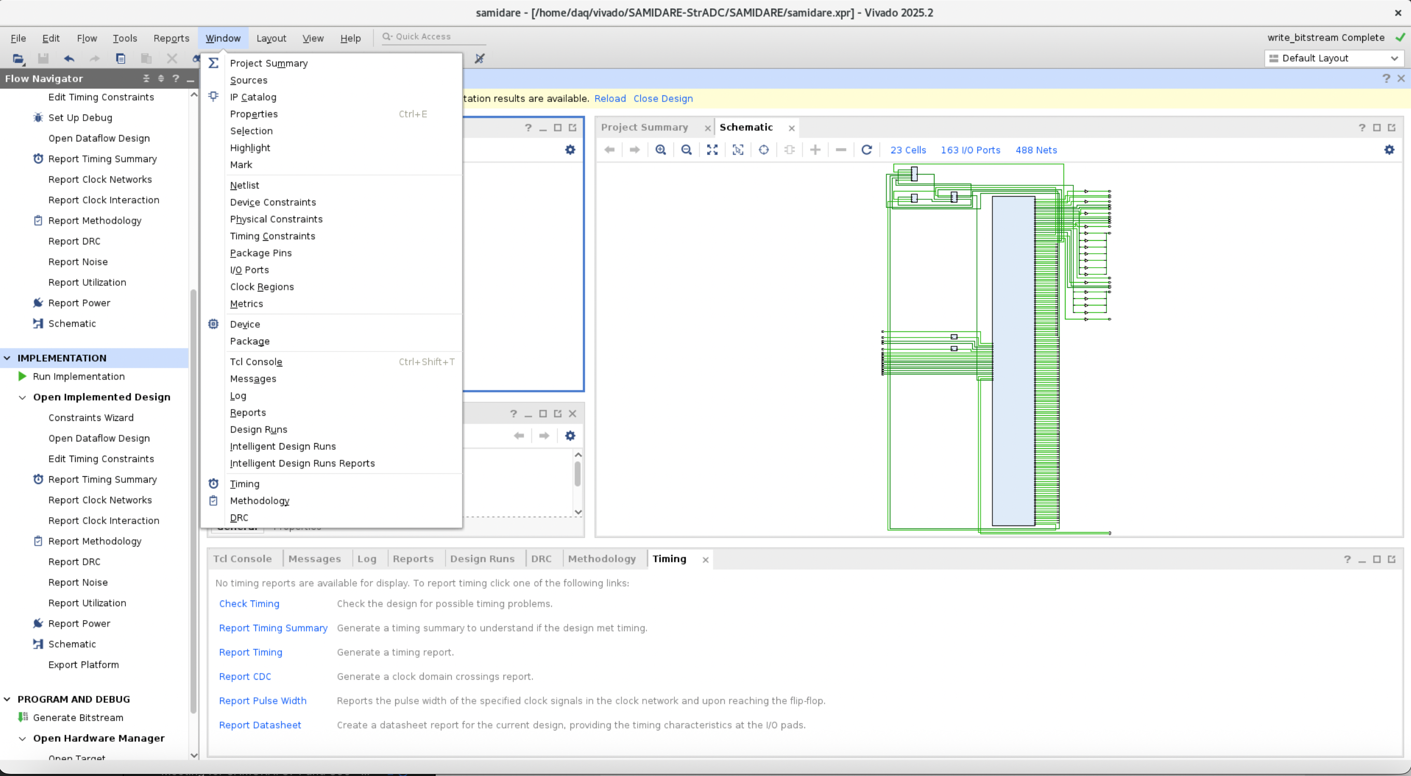Regenerate the schematic with refresh icon
The height and width of the screenshot is (776, 1411).
point(867,150)
